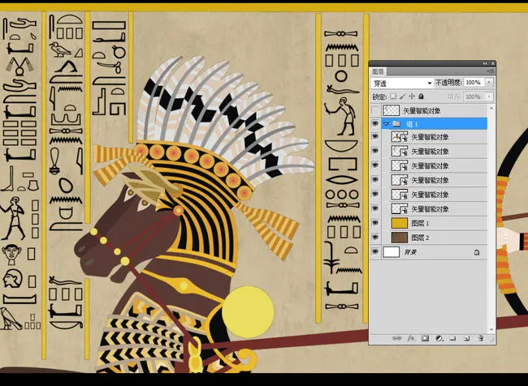This screenshot has height=386, width=528.
Task: Toggle lock transparent pixels icon
Action: tap(393, 96)
